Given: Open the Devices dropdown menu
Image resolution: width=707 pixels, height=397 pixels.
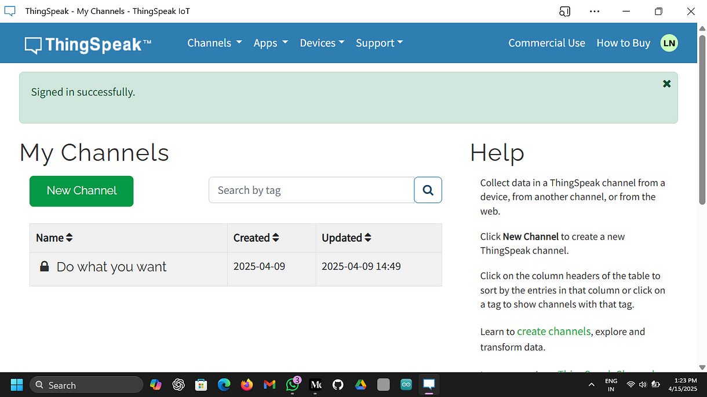Looking at the screenshot, I should point(322,43).
